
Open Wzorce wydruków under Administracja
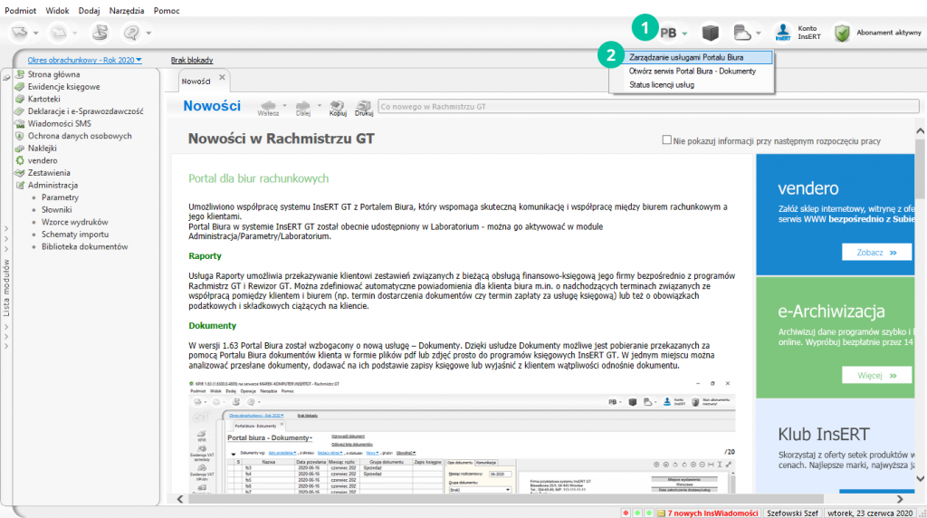tap(74, 223)
